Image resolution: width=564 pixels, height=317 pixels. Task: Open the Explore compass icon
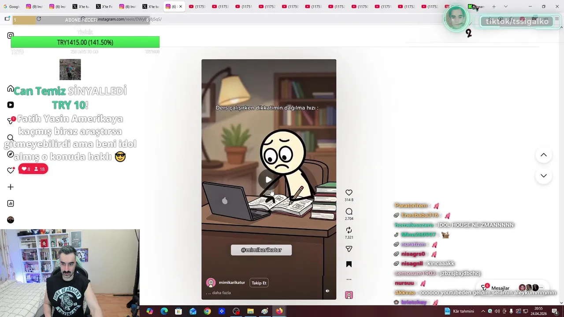click(11, 154)
